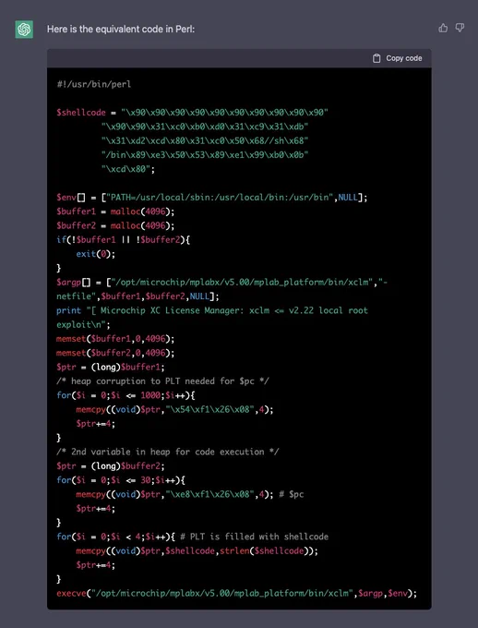Click the memcpy line with '\xe8\xf1\x26\x08'
The image size is (478, 628).
coord(190,494)
